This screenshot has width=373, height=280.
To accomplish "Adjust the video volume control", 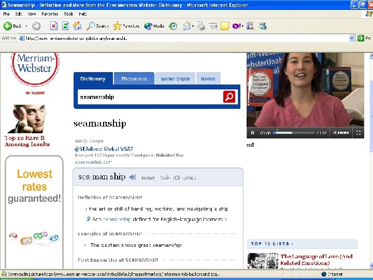I will tap(341, 133).
